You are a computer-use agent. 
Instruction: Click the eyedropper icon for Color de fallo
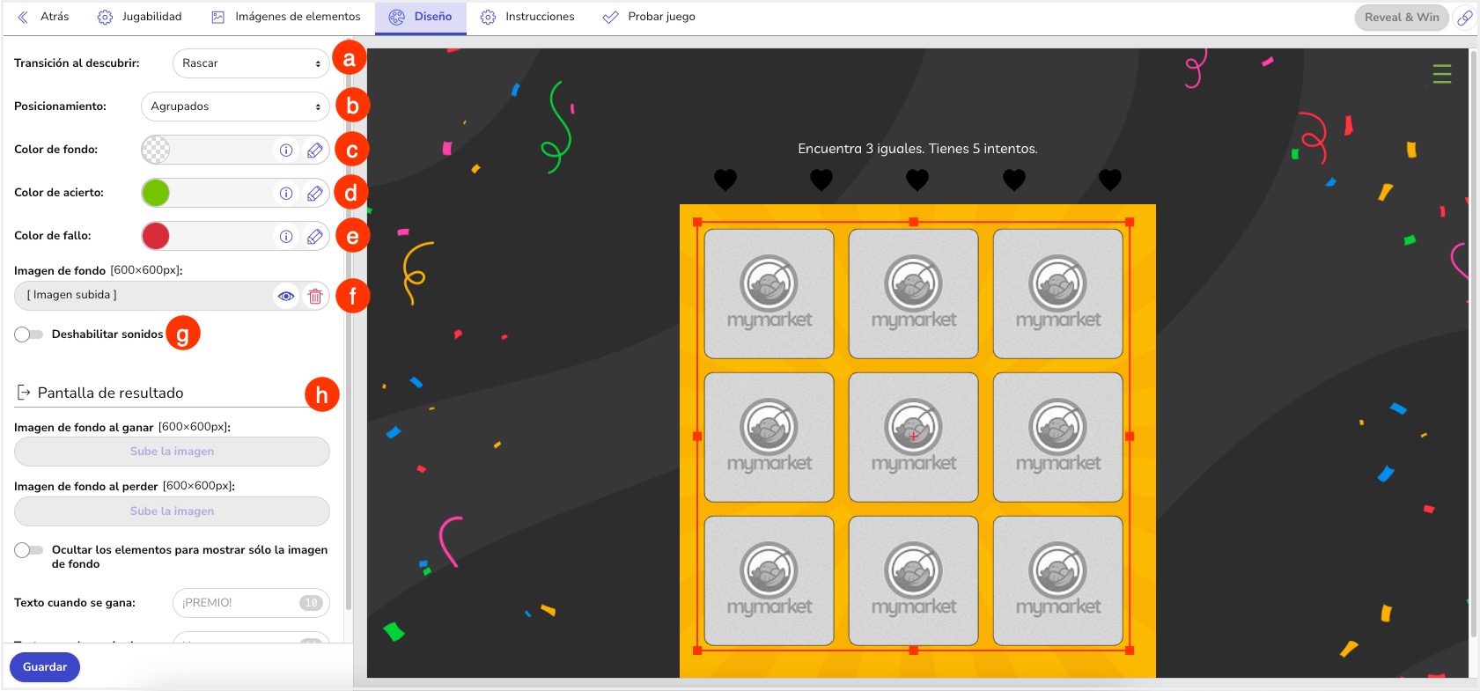point(314,236)
